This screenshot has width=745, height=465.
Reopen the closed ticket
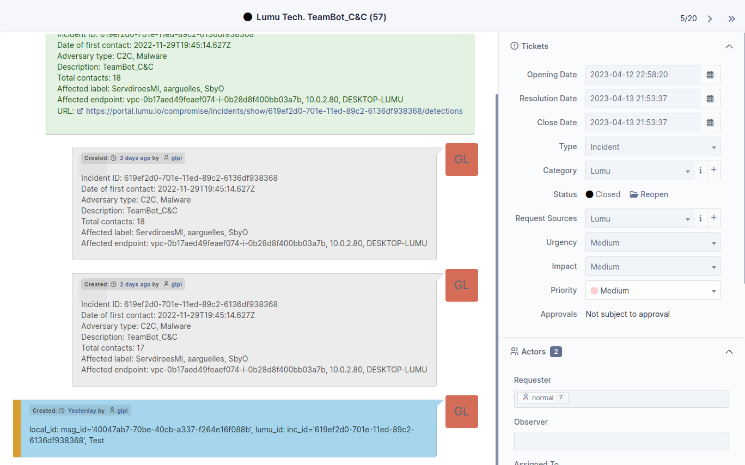click(649, 194)
